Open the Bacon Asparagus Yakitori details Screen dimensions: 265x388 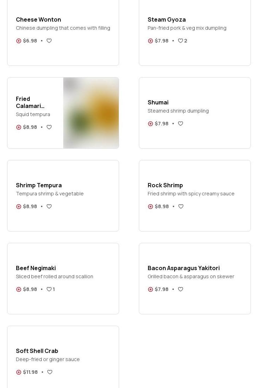click(x=183, y=268)
